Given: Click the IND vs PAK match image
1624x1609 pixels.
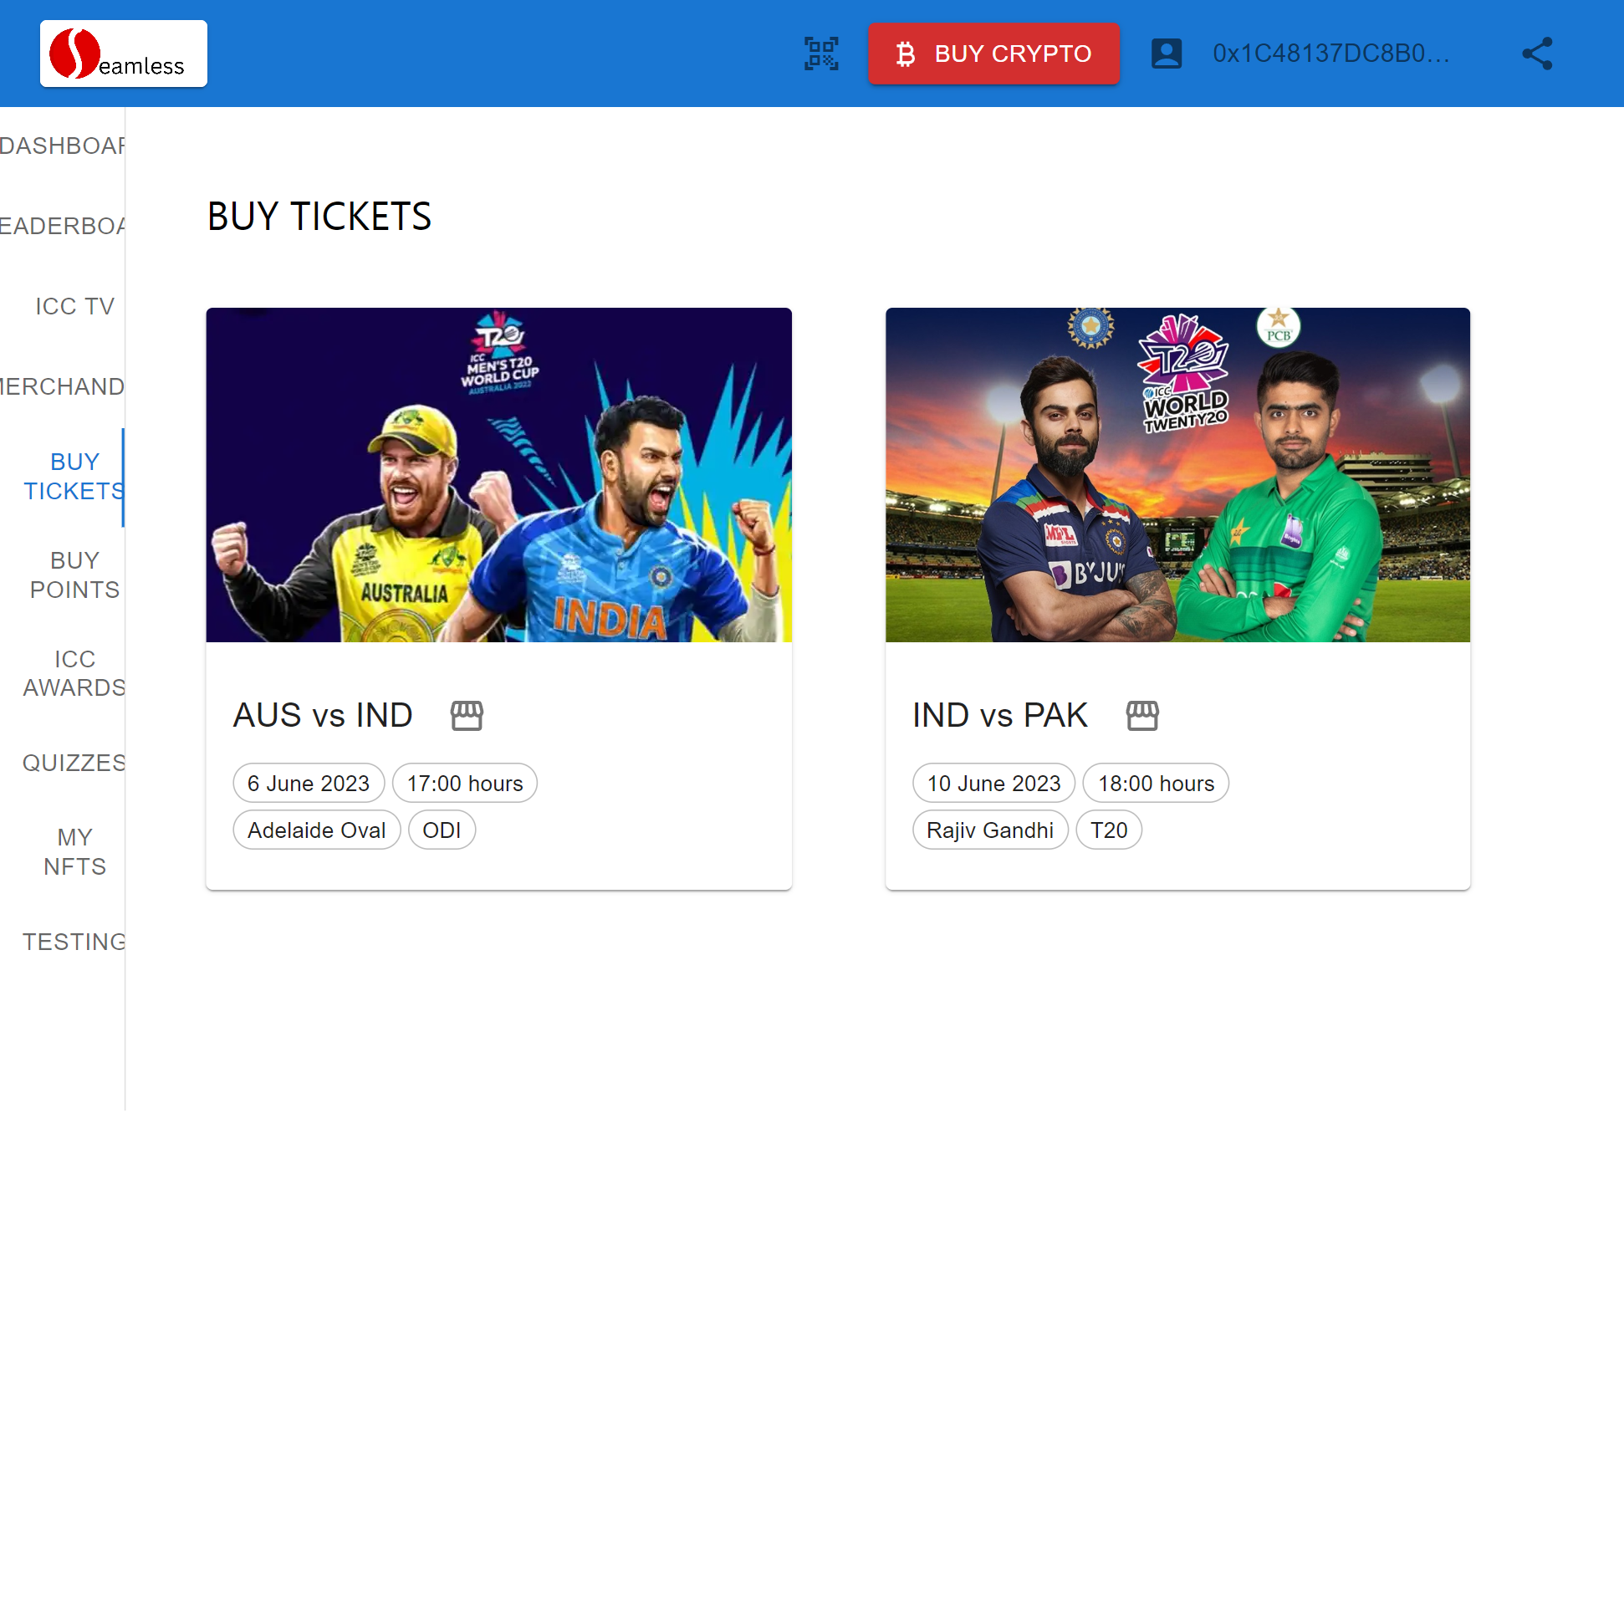Looking at the screenshot, I should [x=1177, y=475].
